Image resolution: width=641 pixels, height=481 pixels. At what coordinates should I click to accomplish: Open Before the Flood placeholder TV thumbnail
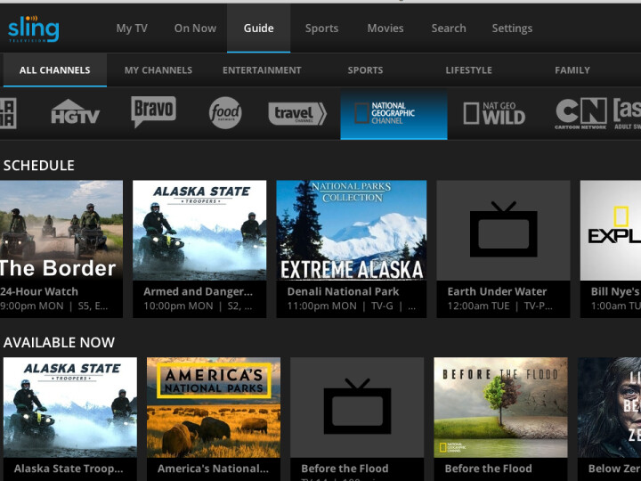coord(357,407)
